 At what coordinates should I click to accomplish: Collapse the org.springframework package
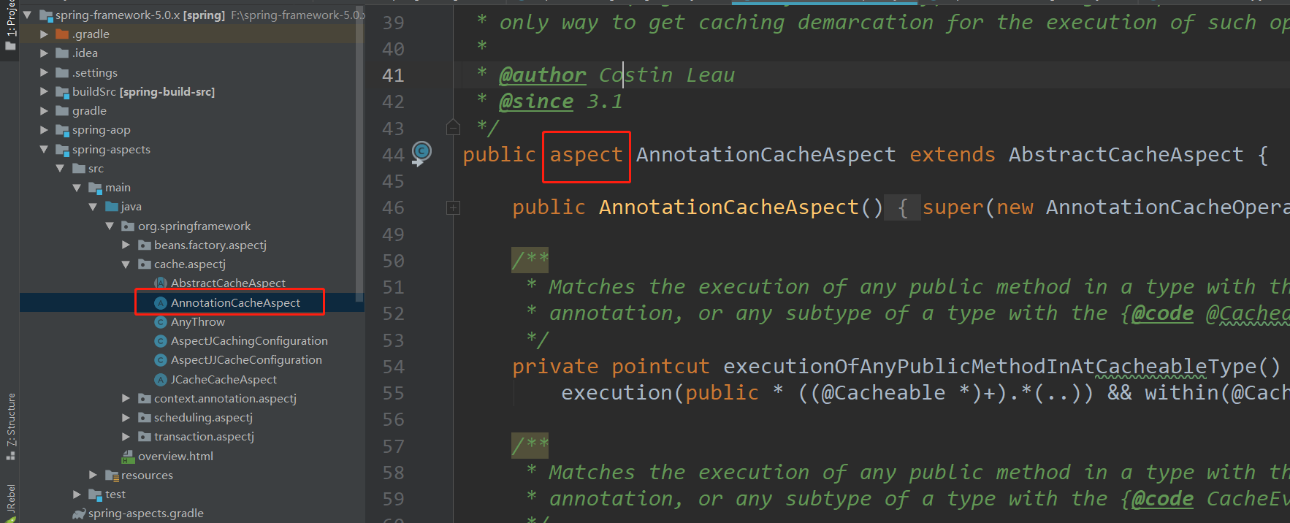point(110,226)
